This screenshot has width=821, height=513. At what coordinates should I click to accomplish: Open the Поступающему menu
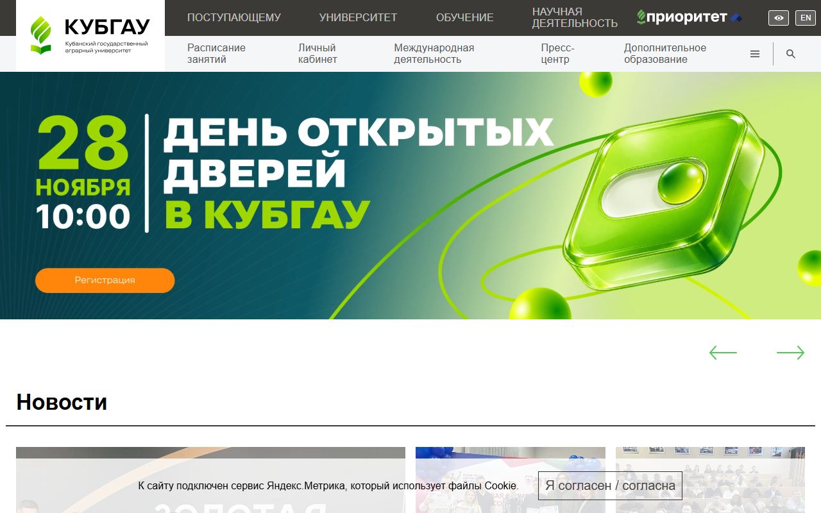[x=234, y=17]
